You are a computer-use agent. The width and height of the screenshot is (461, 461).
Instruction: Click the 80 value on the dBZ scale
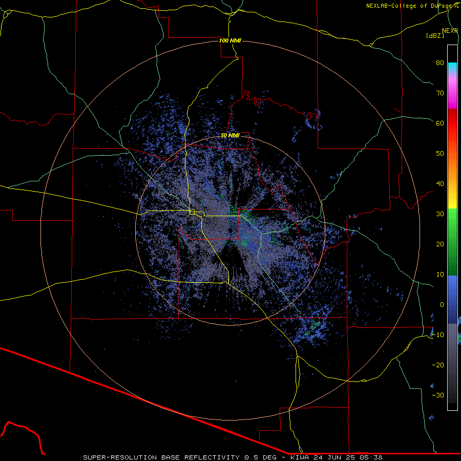pos(440,63)
